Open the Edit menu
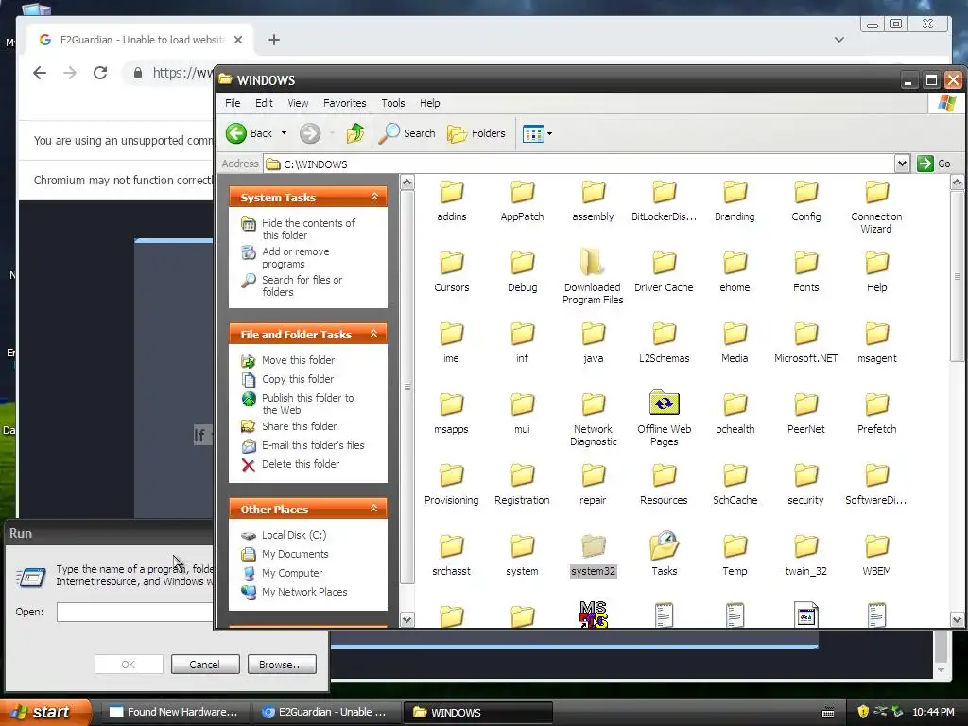The height and width of the screenshot is (726, 968). (264, 103)
